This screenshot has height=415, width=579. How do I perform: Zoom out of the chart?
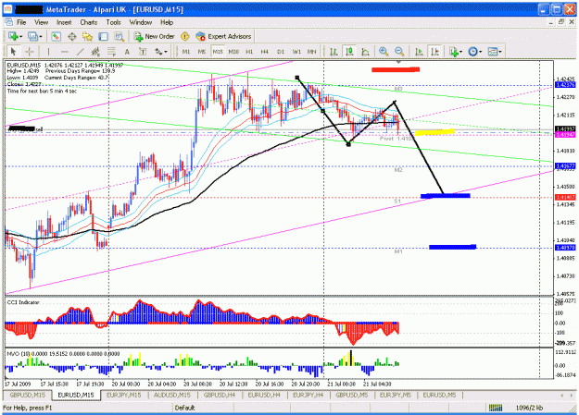point(399,52)
